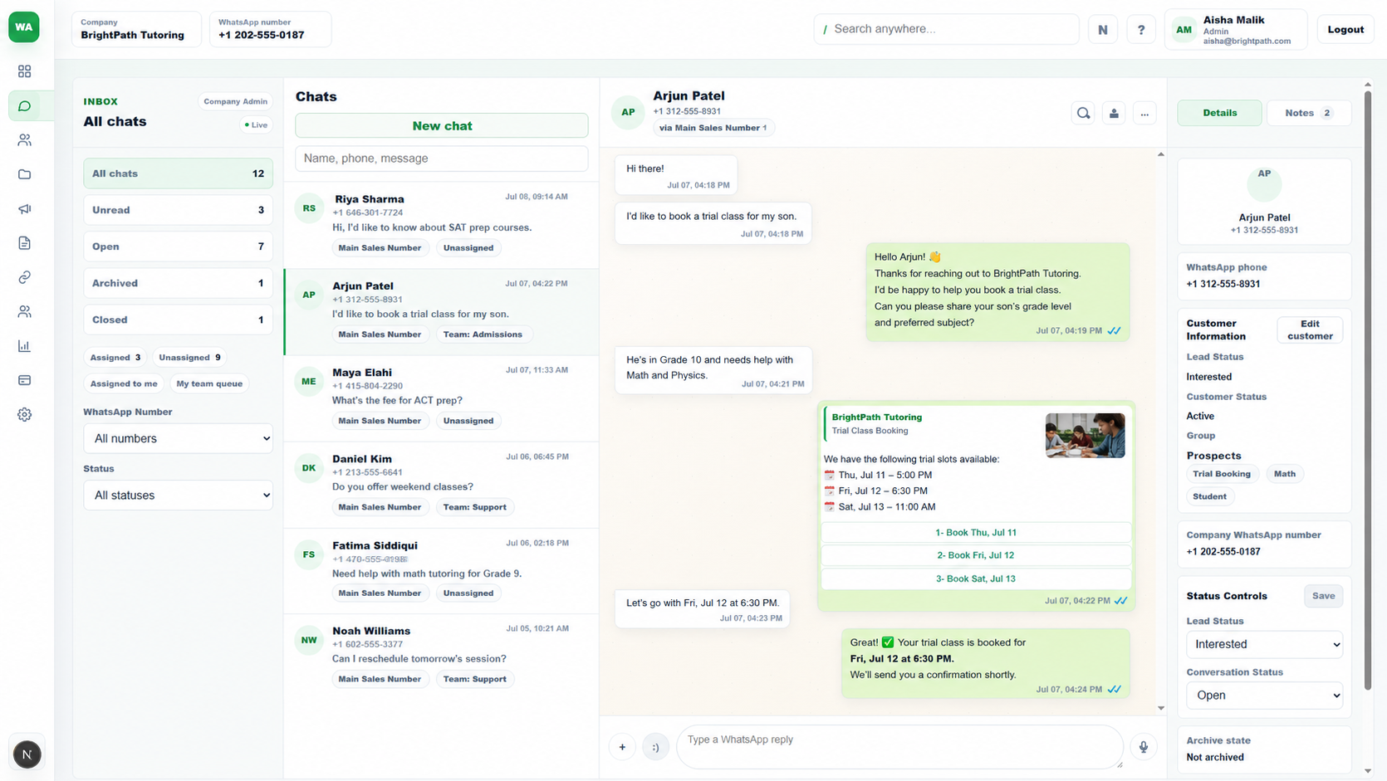1387x781 pixels.
Task: Click the chat list search field
Action: click(442, 159)
